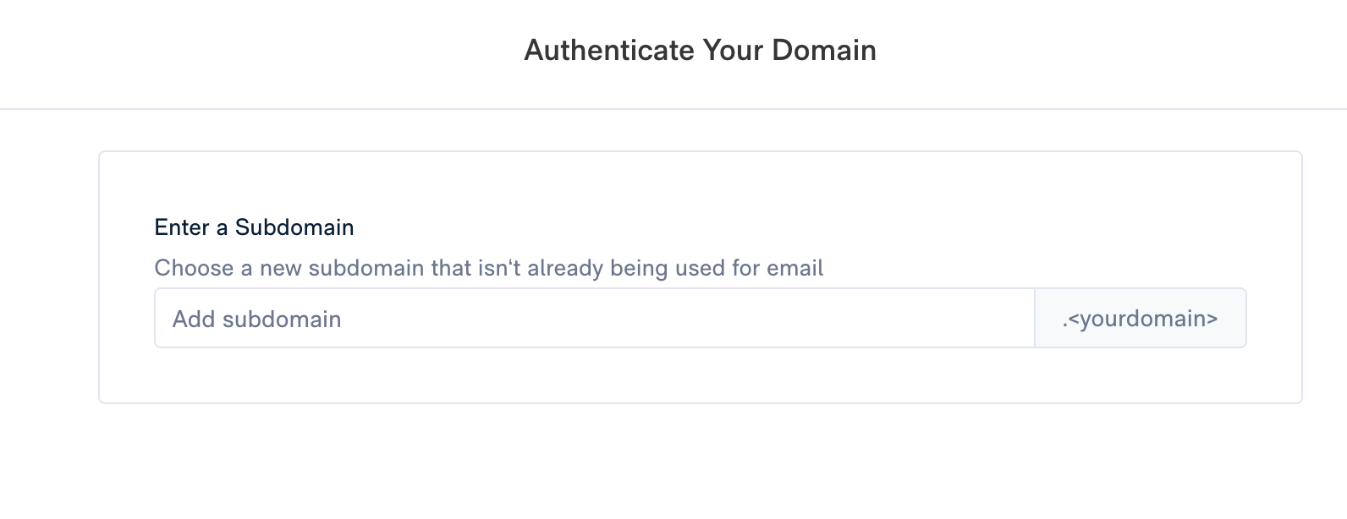Click the Enter a Subdomain label

pyautogui.click(x=254, y=227)
